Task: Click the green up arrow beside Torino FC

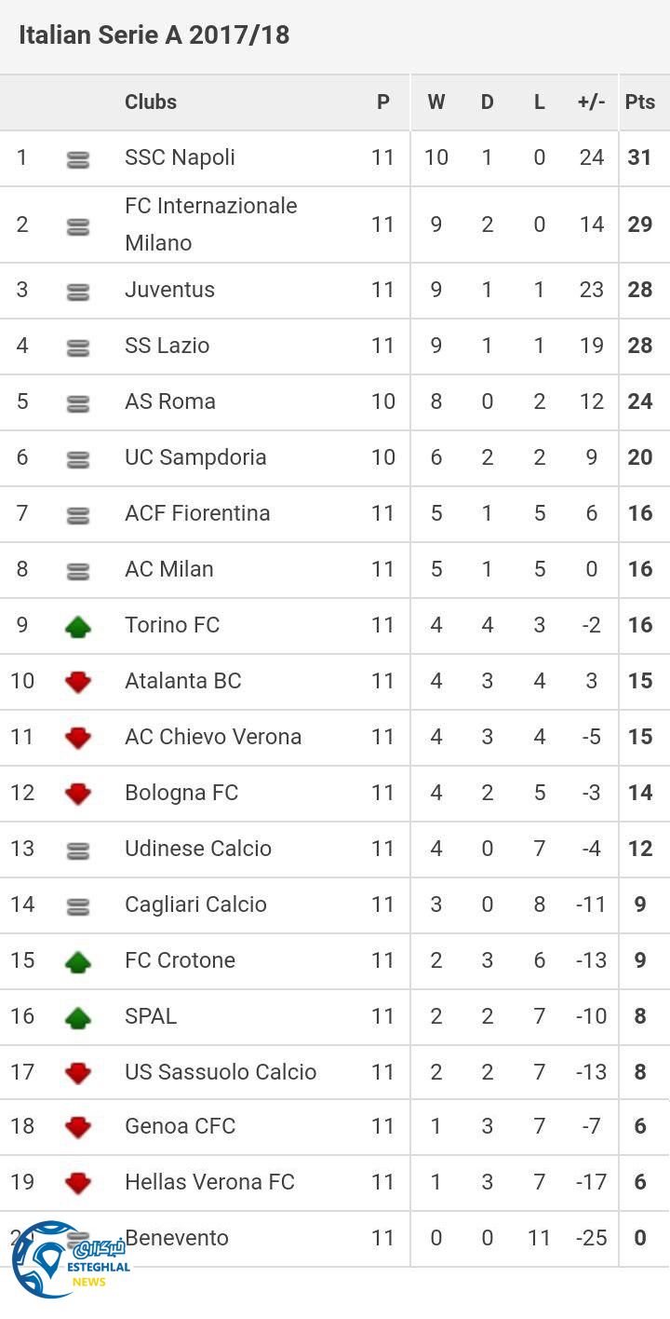Action: point(78,626)
